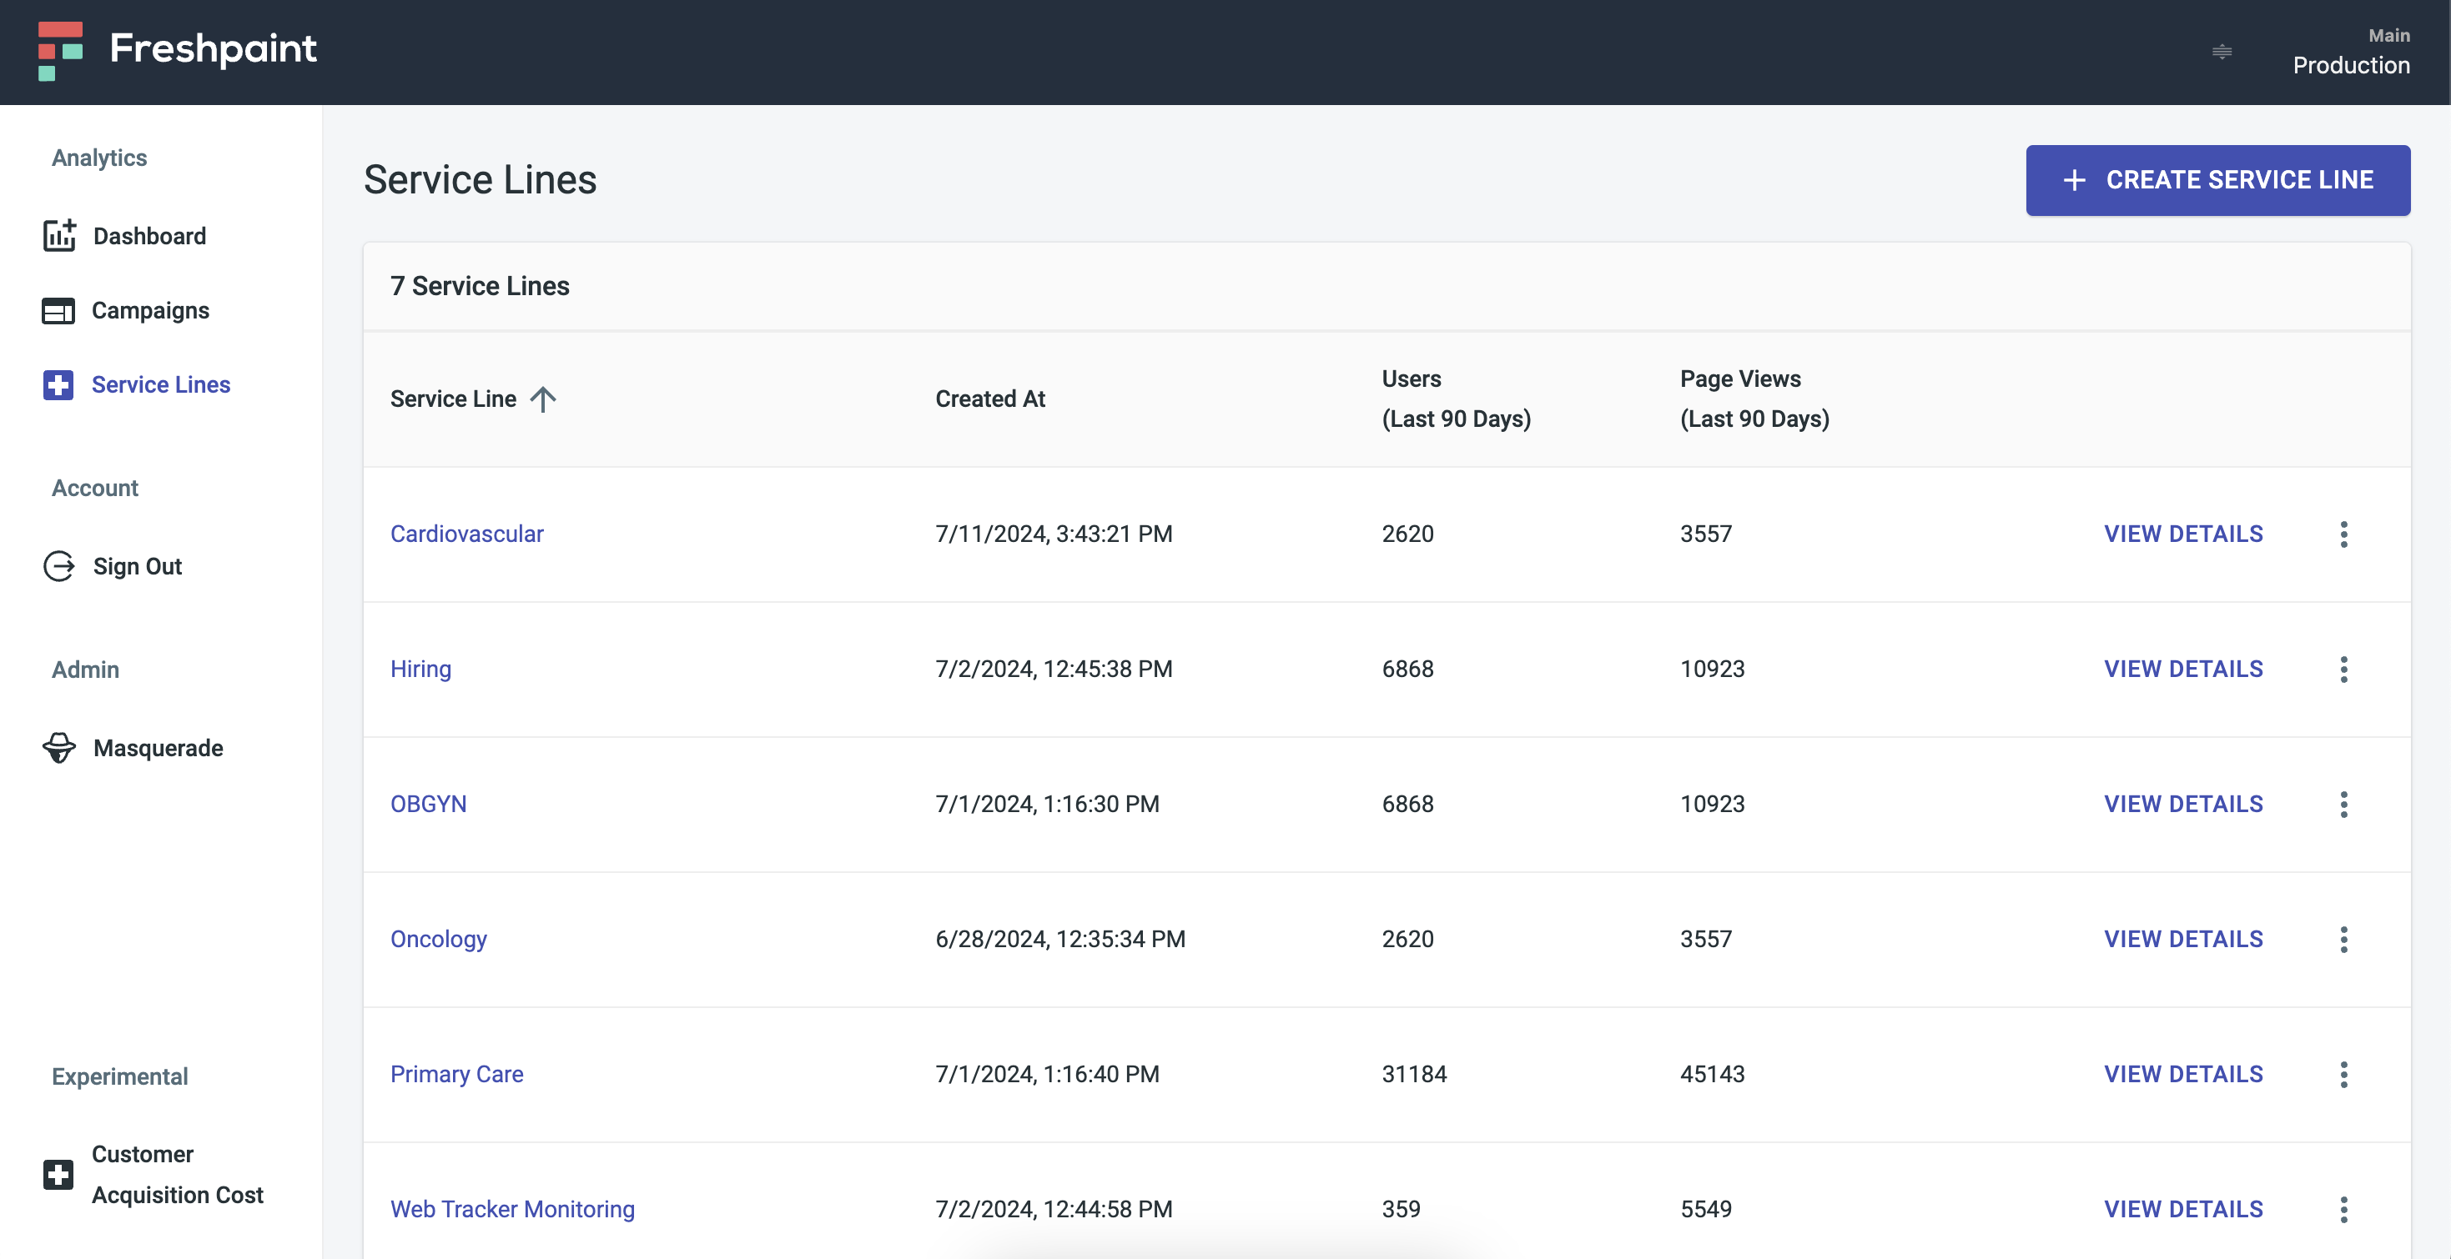Open the three-dot menu for Hiring

[x=2343, y=670]
